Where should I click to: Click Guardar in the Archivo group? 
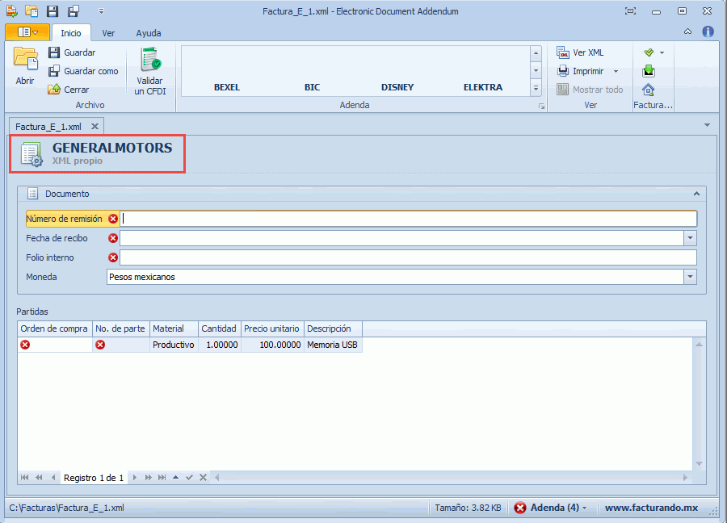pos(72,52)
